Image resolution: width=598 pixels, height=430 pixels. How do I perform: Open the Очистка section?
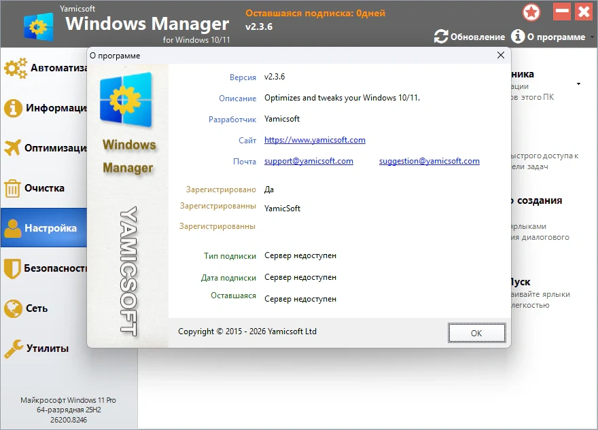pos(43,188)
